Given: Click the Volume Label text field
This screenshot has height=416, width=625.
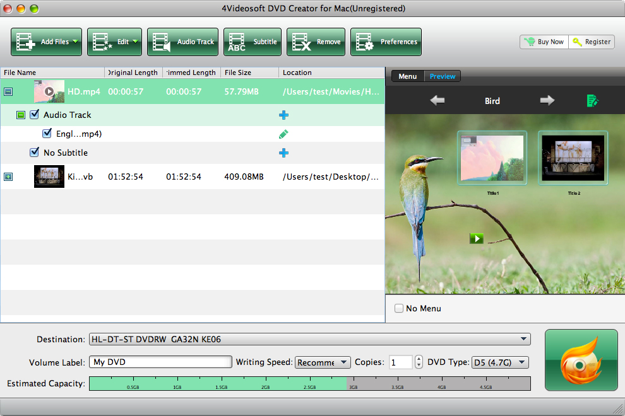Looking at the screenshot, I should pyautogui.click(x=160, y=362).
